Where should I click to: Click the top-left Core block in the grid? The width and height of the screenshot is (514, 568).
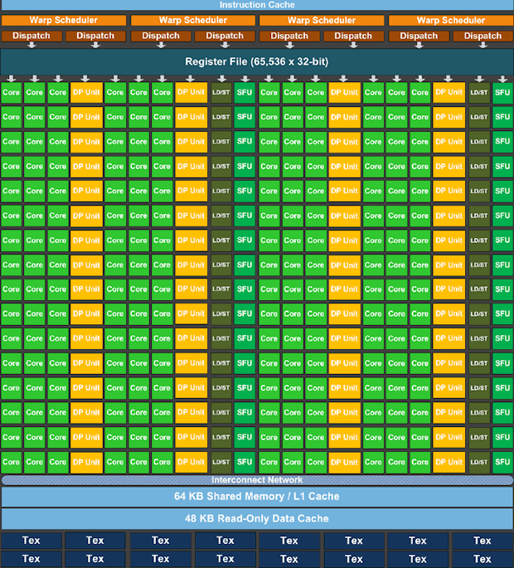(x=12, y=93)
